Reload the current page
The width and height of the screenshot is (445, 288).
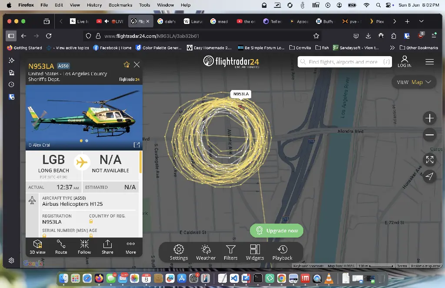click(49, 36)
